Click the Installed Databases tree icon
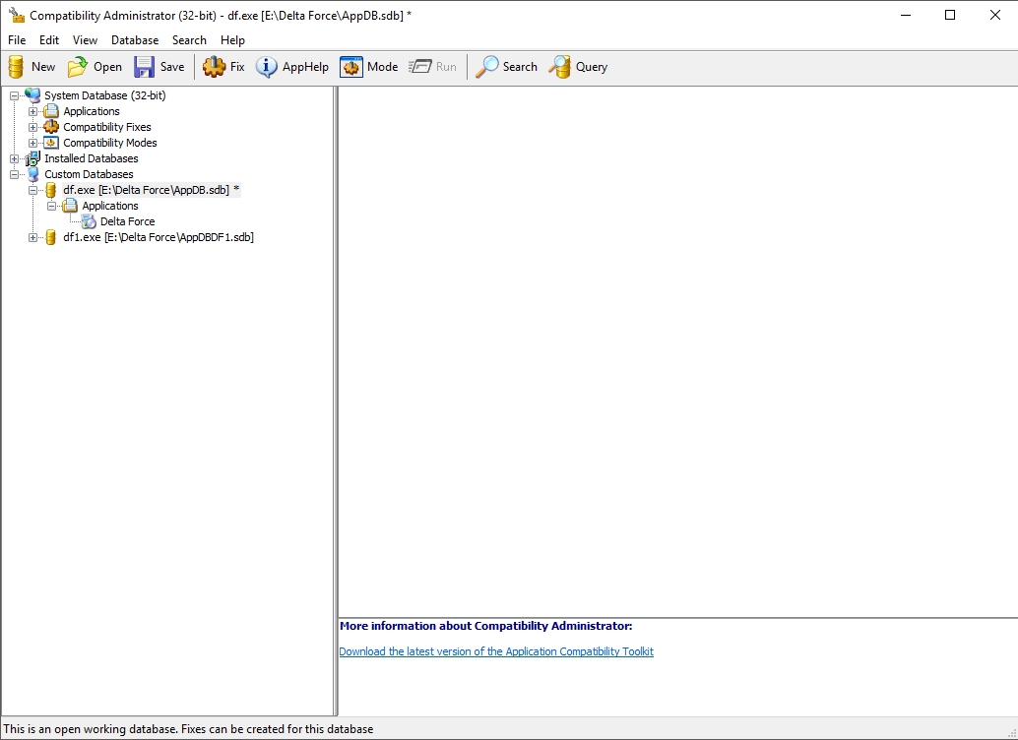1018x740 pixels. tap(32, 158)
